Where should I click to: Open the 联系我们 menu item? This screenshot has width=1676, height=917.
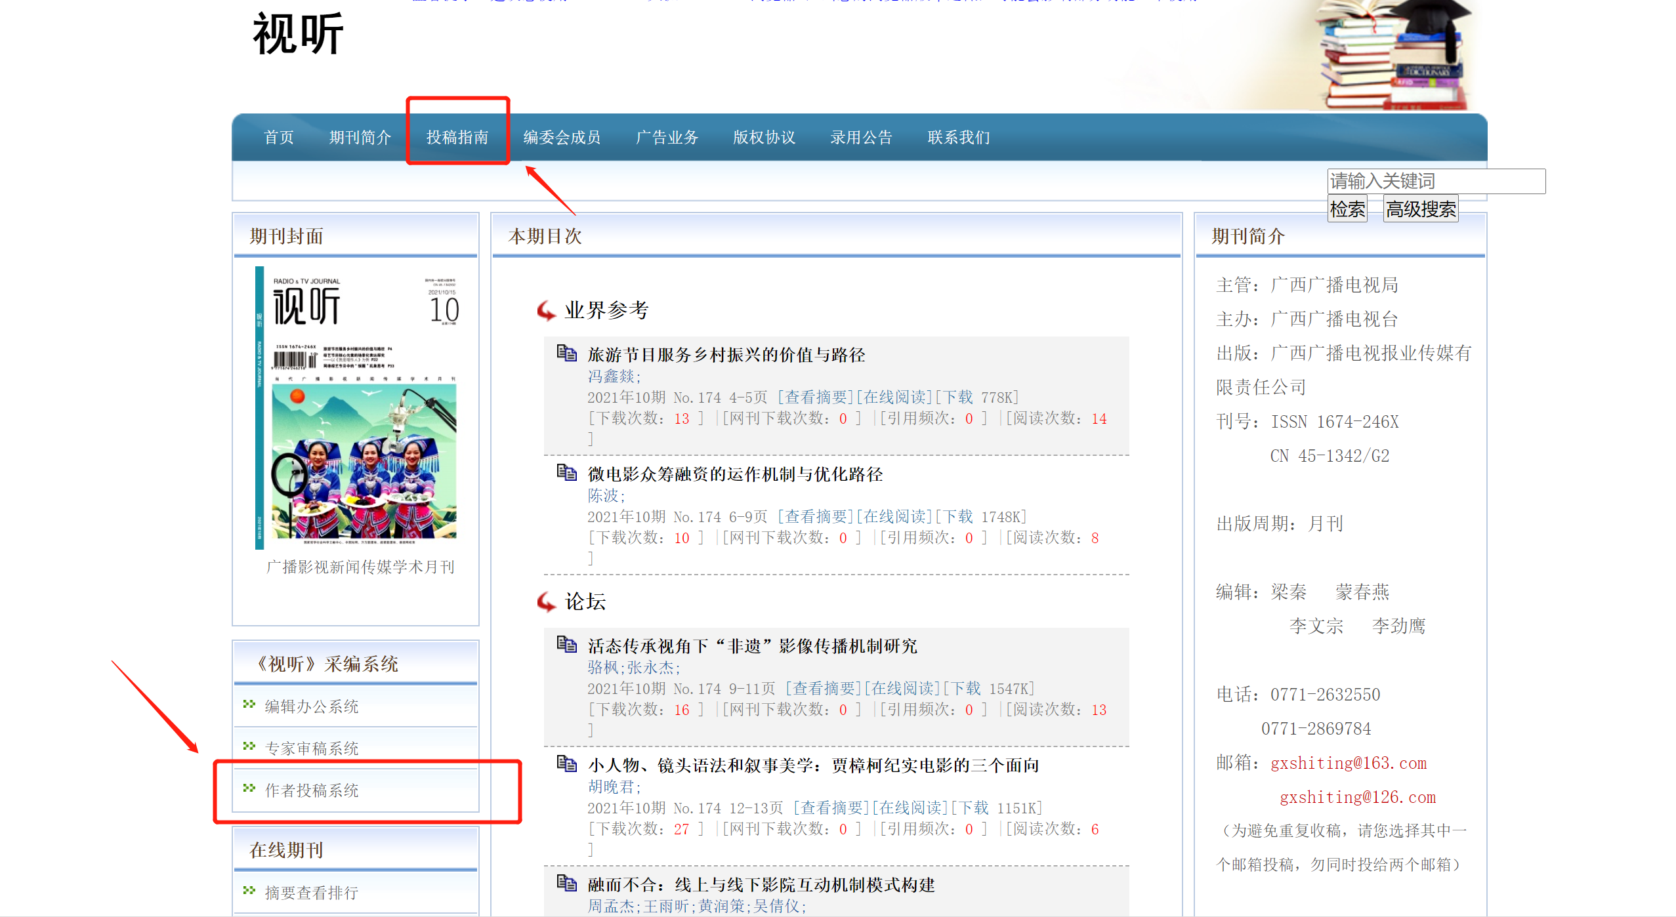point(959,137)
